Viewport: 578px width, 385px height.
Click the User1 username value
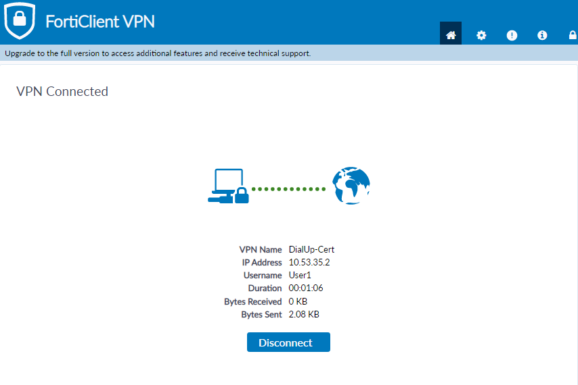click(x=301, y=276)
